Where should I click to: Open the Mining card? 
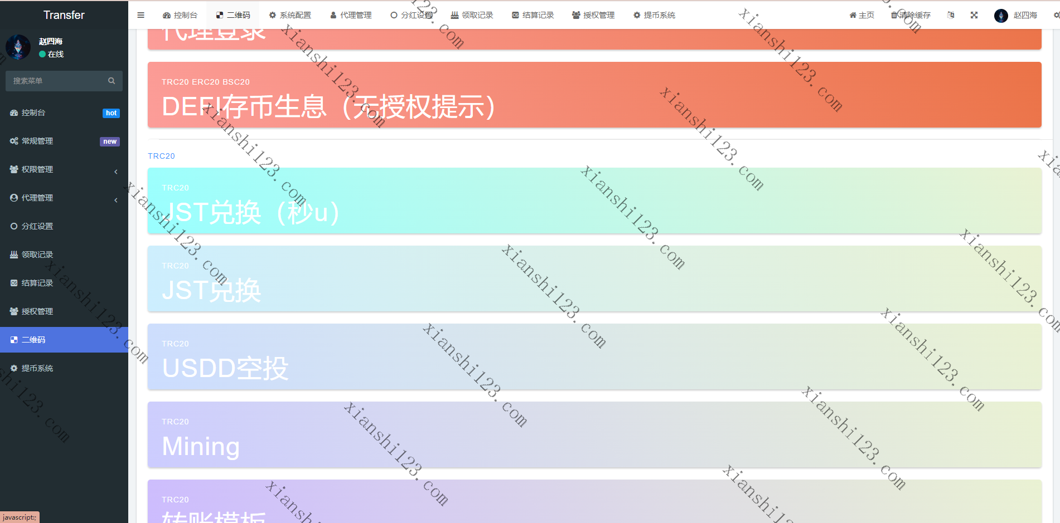594,434
